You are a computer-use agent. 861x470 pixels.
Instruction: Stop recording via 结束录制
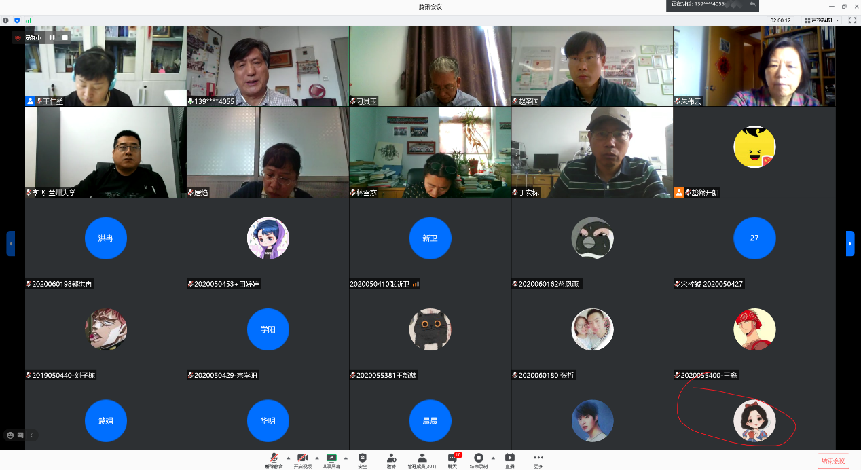(x=479, y=460)
